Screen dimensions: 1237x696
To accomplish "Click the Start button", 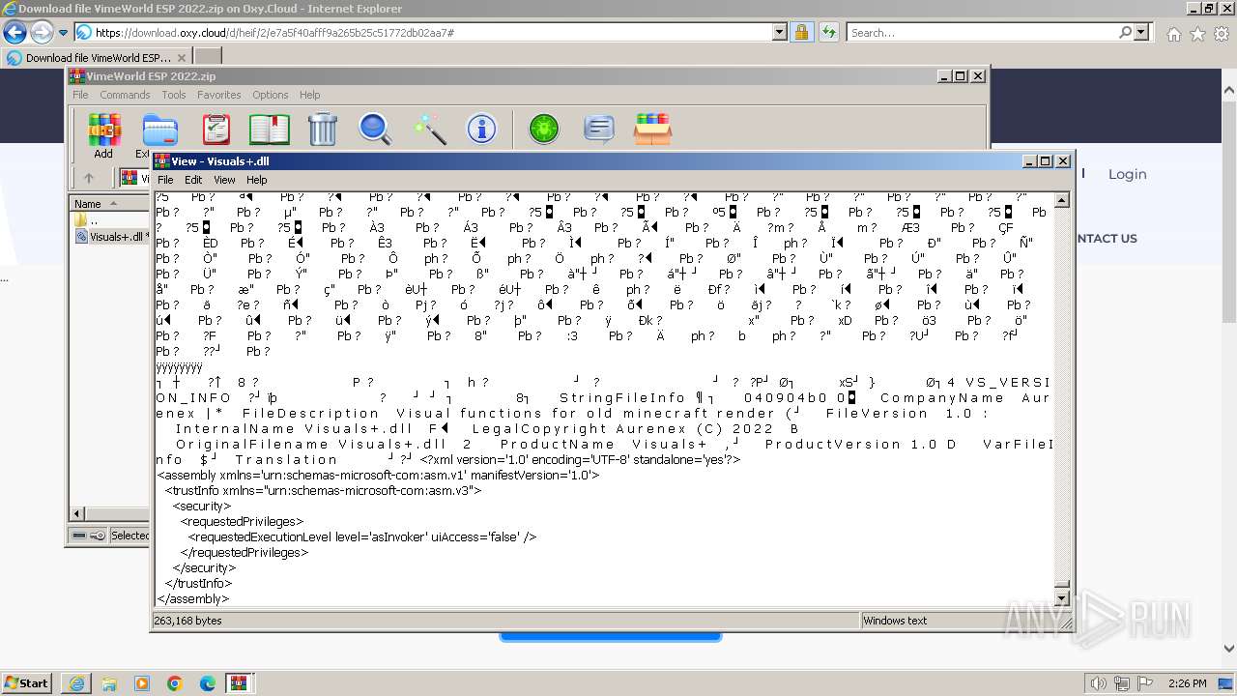I will pos(26,683).
